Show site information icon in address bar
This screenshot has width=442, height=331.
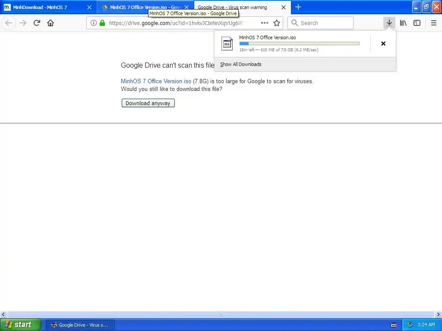coord(94,23)
